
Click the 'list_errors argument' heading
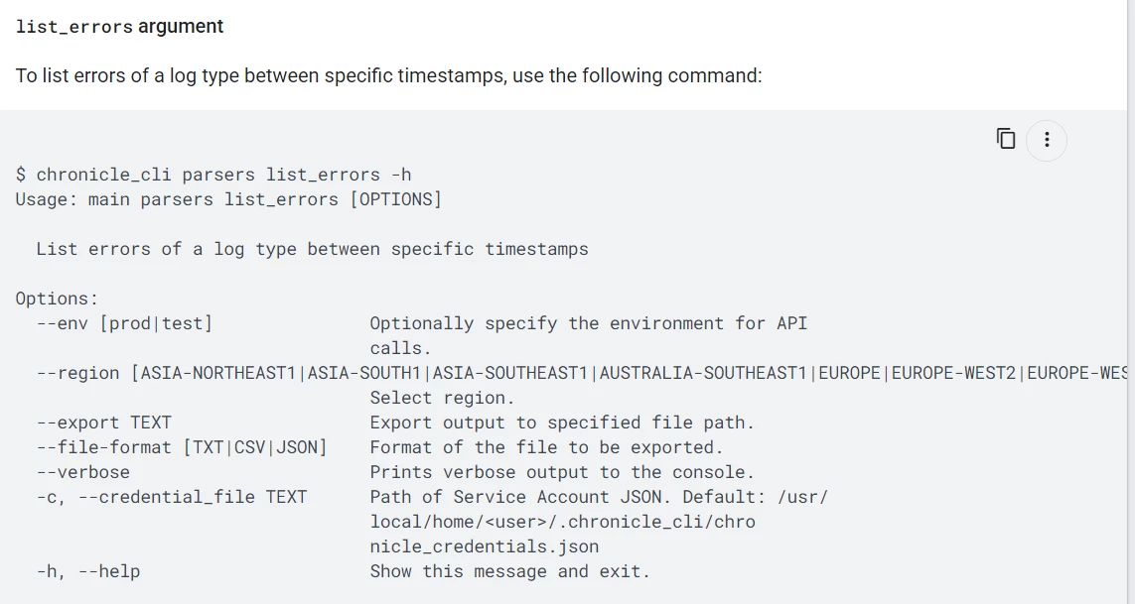[x=119, y=27]
